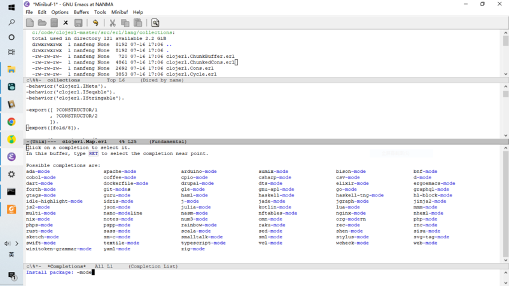Select the typescript-mode completion
The image size is (509, 286).
pyautogui.click(x=203, y=243)
